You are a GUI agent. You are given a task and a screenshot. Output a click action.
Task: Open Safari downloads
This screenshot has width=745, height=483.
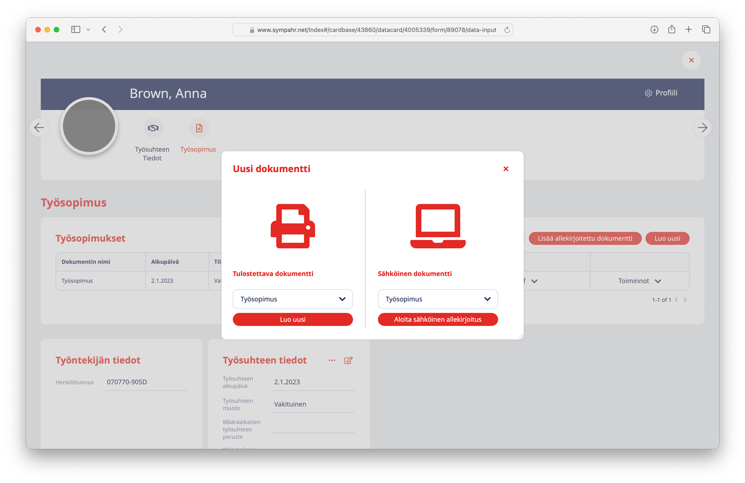pos(655,30)
